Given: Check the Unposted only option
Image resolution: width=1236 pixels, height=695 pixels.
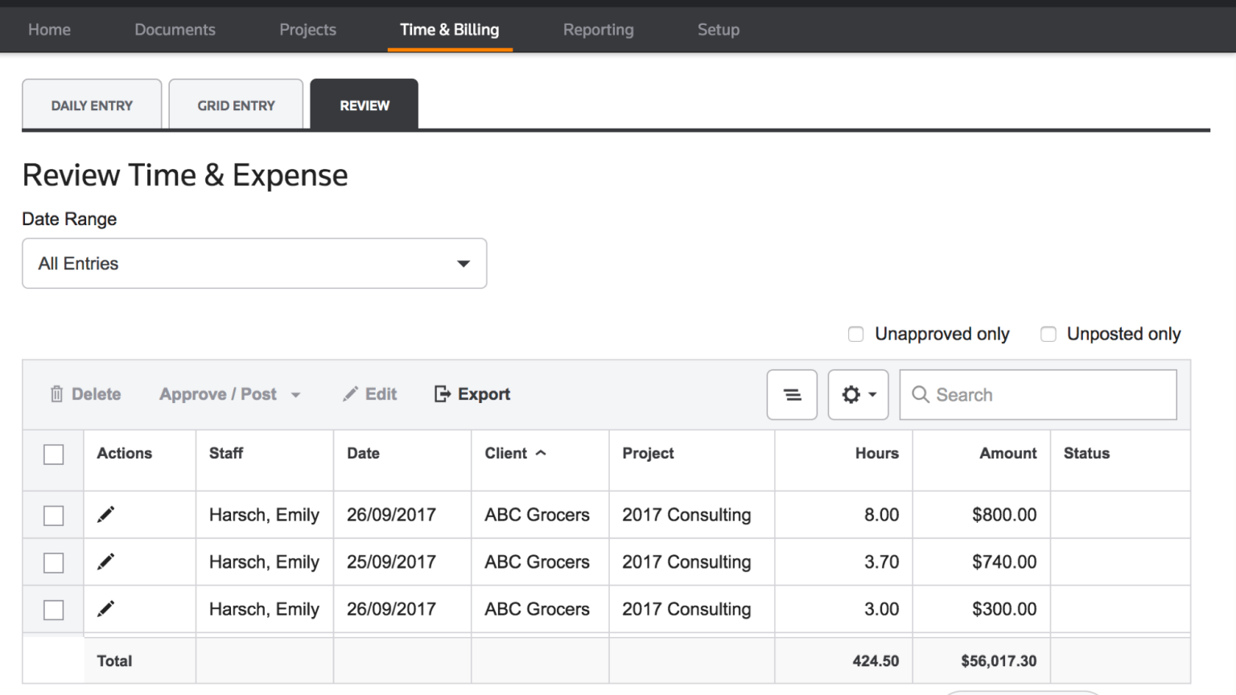Looking at the screenshot, I should [x=1049, y=333].
